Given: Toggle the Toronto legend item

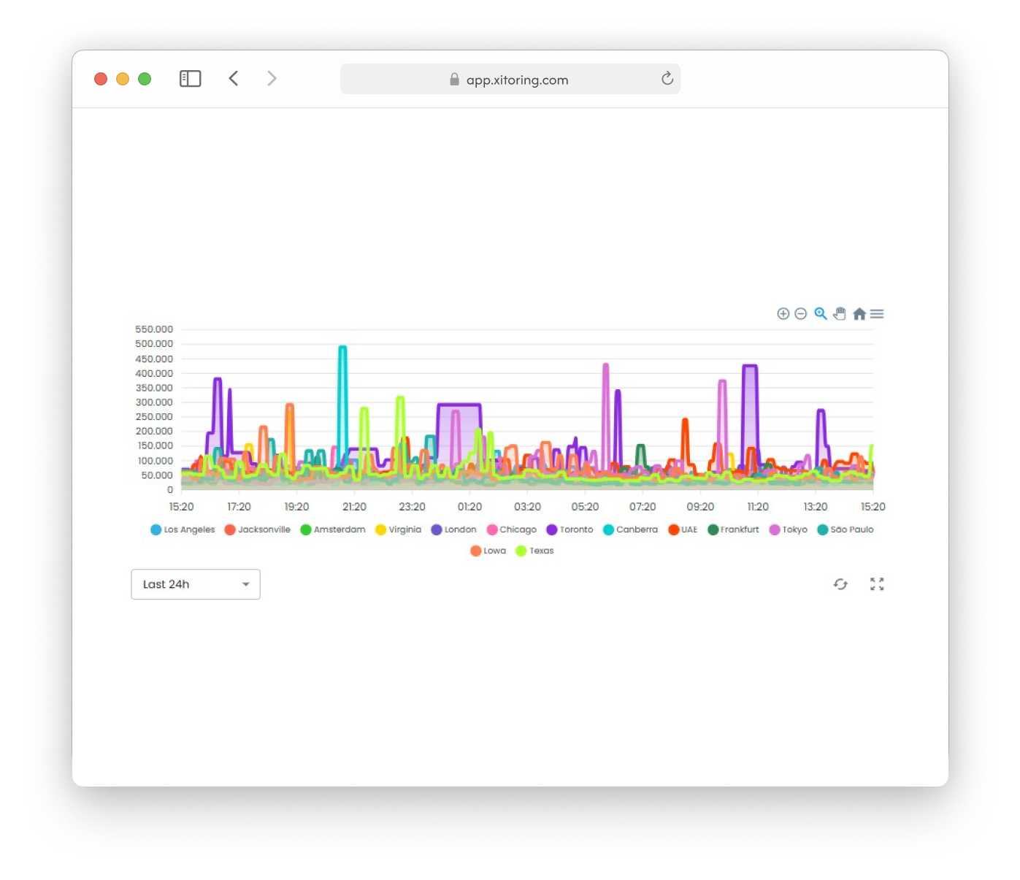Looking at the screenshot, I should (x=570, y=529).
